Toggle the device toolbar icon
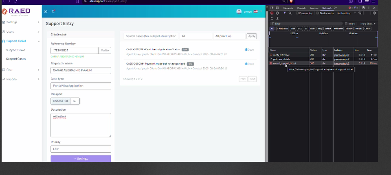This screenshot has height=175, width=391. coord(277,8)
